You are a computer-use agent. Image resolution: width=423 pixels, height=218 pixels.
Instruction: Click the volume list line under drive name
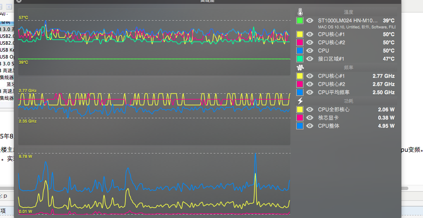[x=357, y=27]
